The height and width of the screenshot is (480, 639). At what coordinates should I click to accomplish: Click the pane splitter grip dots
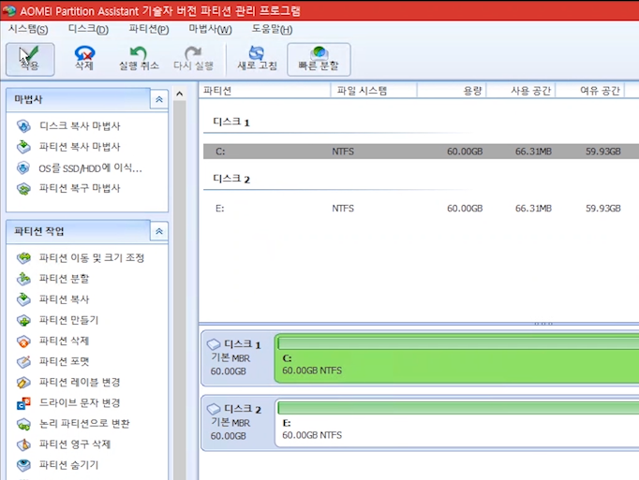click(x=543, y=324)
